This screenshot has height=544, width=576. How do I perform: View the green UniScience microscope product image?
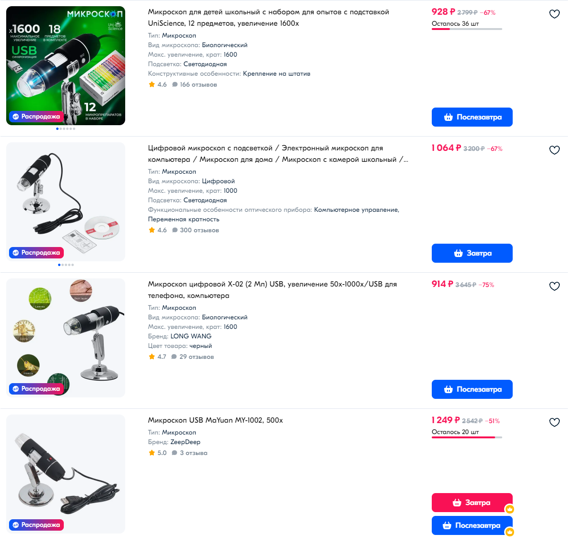coord(66,66)
